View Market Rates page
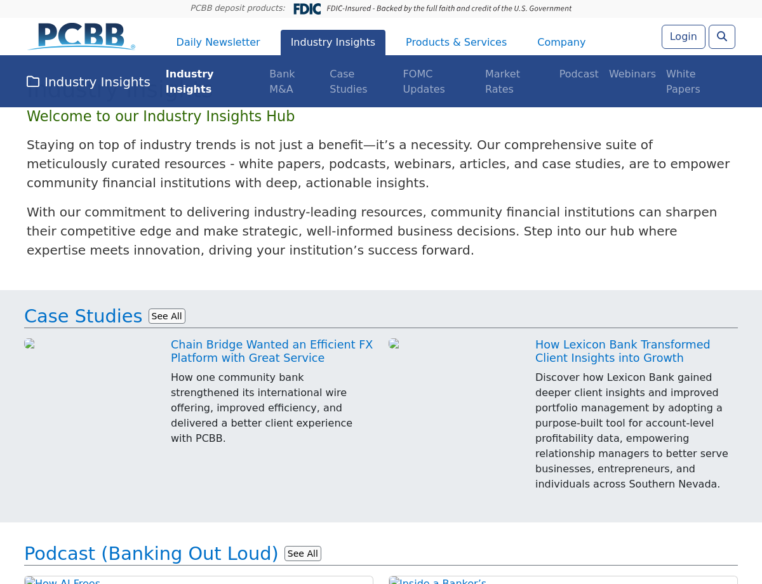 point(502,82)
